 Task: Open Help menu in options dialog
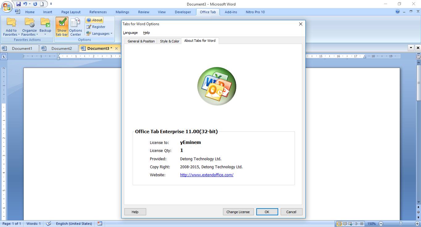point(147,33)
